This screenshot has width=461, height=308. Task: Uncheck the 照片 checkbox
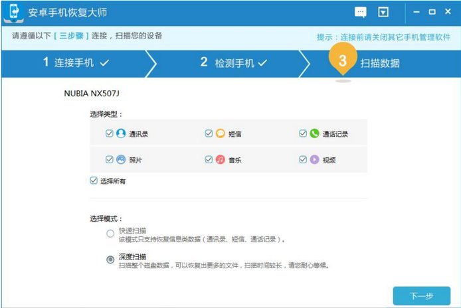[109, 159]
